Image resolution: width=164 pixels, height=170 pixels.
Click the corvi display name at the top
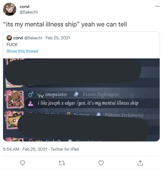(x=24, y=7)
